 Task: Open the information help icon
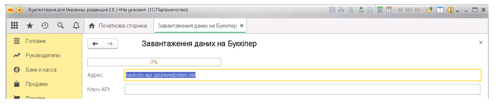(x=450, y=10)
